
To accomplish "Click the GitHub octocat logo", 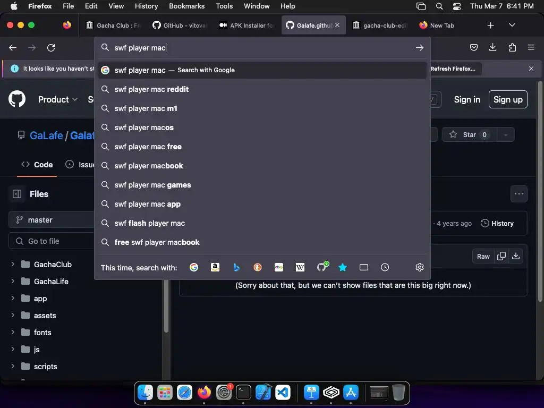I will (17, 99).
